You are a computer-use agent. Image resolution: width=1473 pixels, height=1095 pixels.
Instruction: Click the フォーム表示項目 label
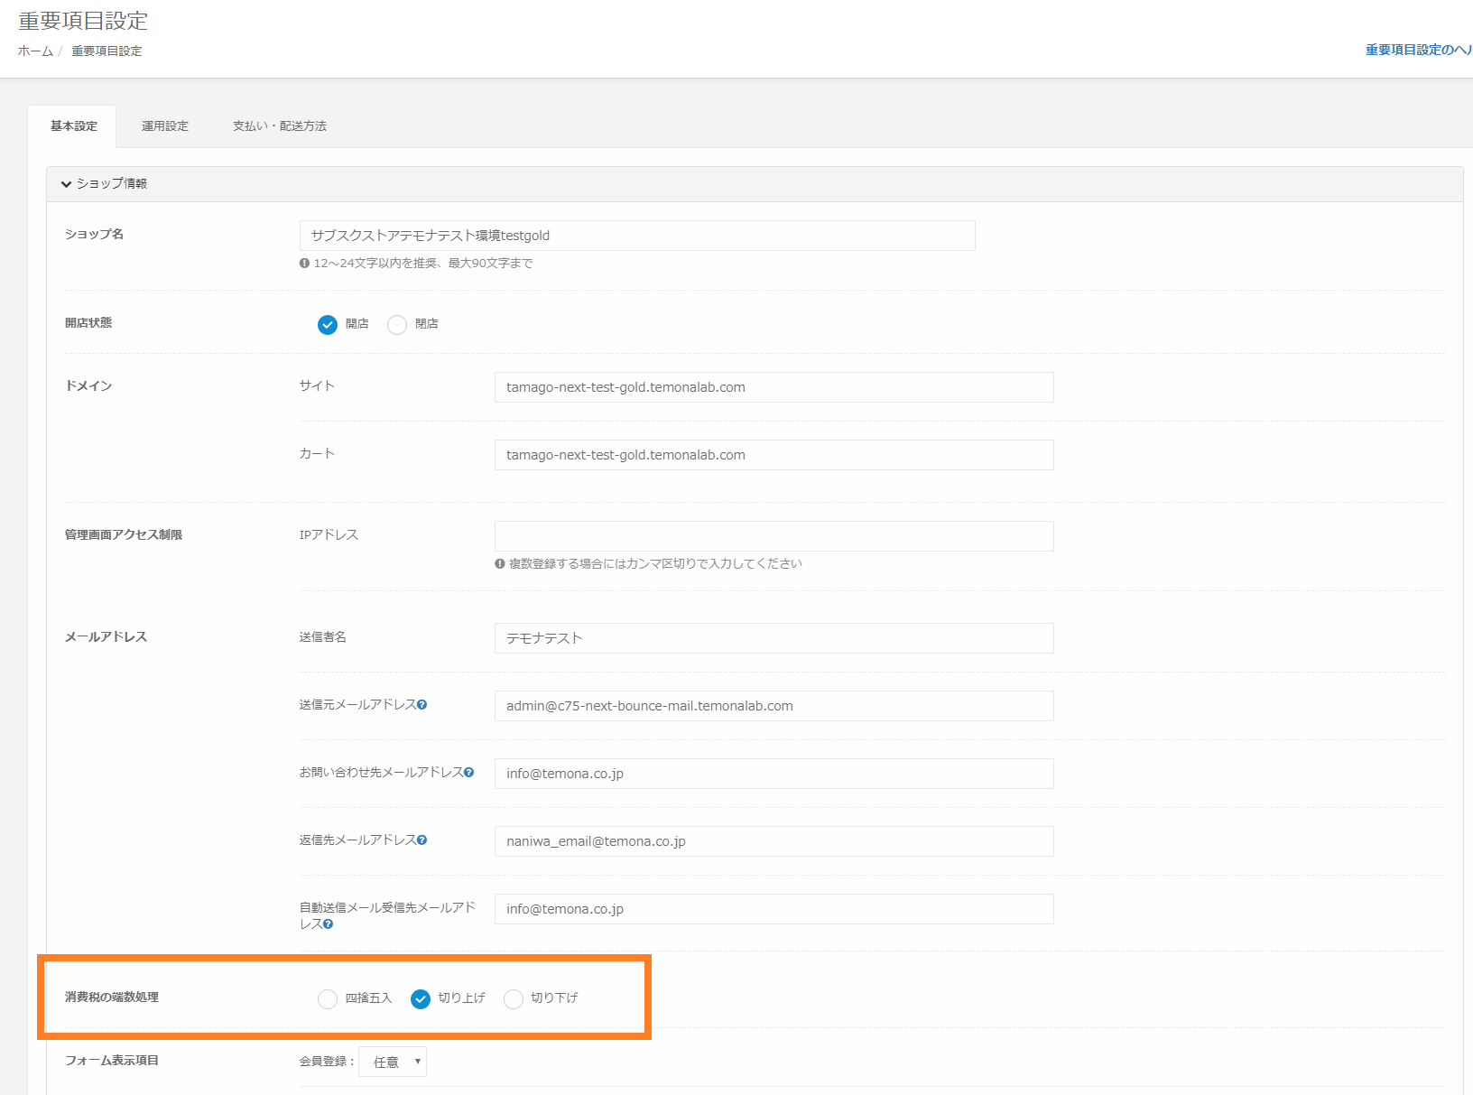[112, 1061]
